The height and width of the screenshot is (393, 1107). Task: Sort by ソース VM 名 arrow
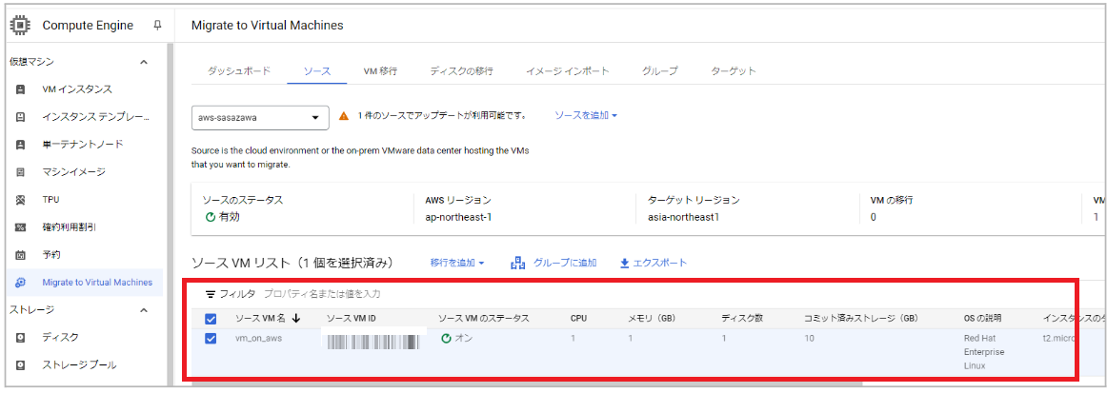pos(296,318)
